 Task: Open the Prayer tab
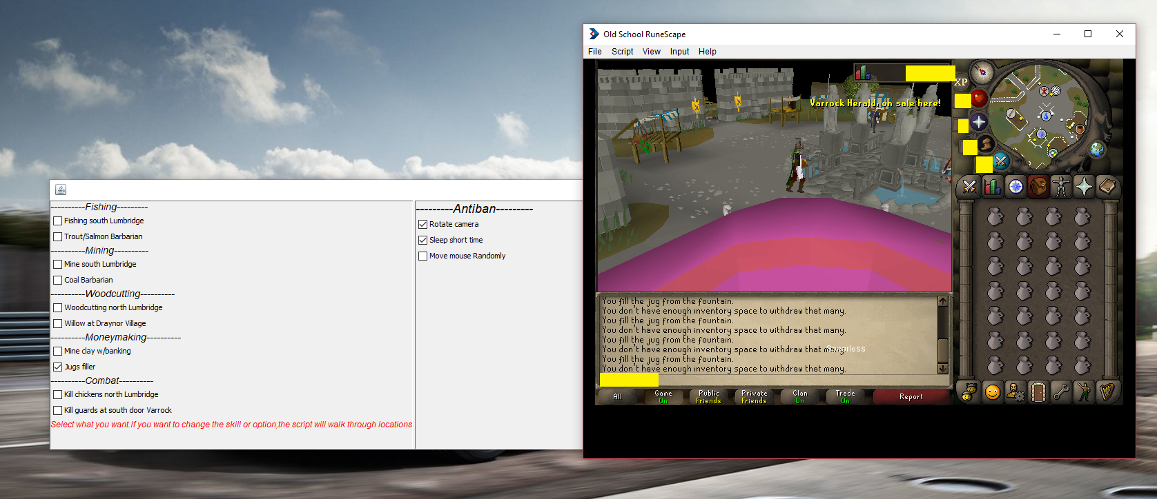[1084, 187]
